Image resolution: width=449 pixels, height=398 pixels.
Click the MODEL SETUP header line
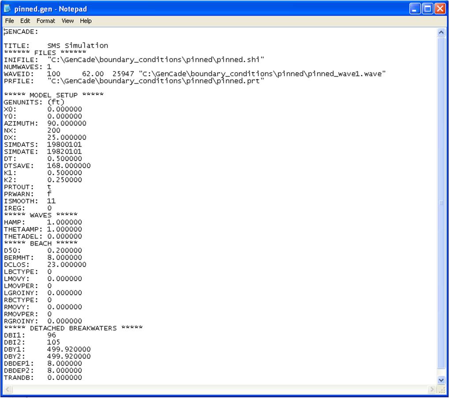54,95
